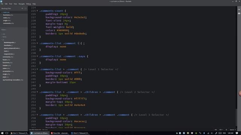Viewport: 241px width, 135px height.
Task: Select single.php in Working Files
Action: click(x=7, y=21)
